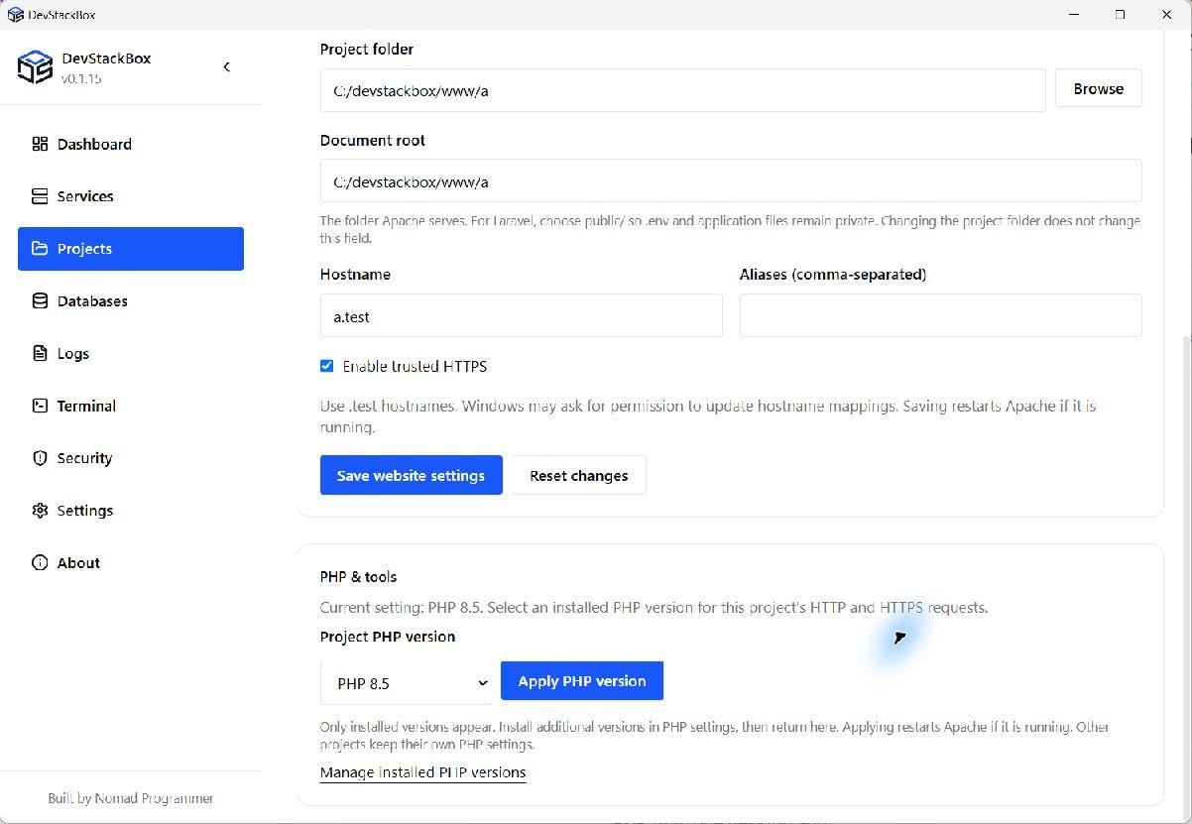Open the Settings page
Image resolution: width=1192 pixels, height=824 pixels.
click(131, 511)
